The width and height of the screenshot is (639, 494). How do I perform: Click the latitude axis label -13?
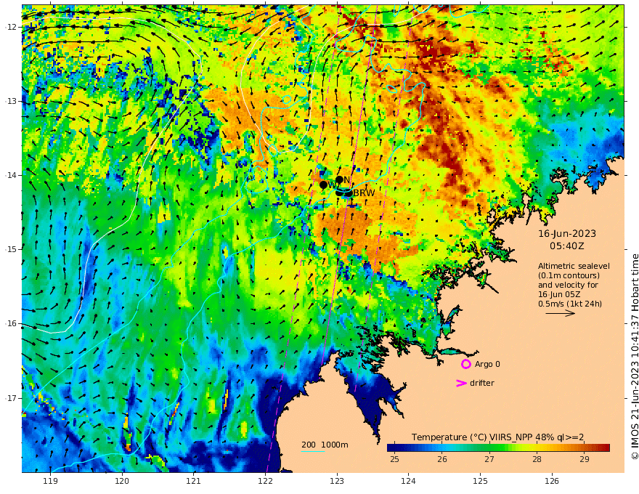click(11, 101)
